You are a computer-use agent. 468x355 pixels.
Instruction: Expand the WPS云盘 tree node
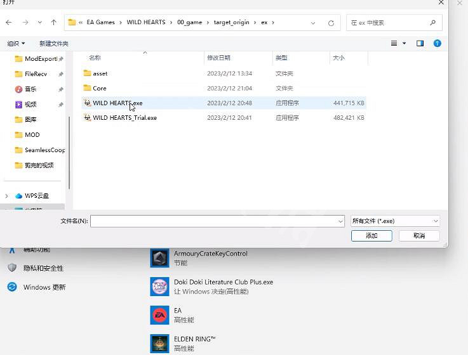7,196
